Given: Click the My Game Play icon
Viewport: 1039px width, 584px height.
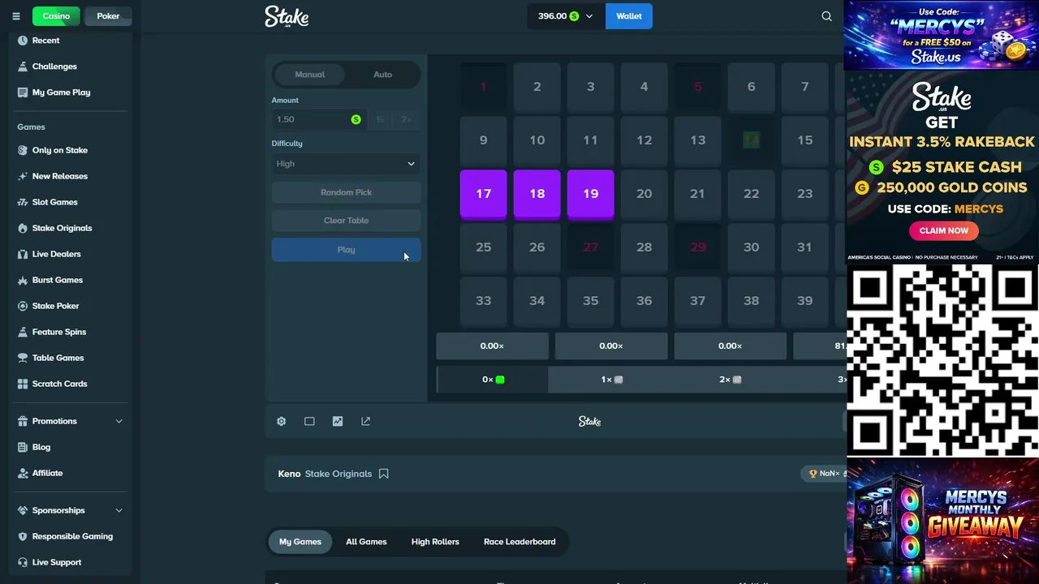Looking at the screenshot, I should (23, 92).
